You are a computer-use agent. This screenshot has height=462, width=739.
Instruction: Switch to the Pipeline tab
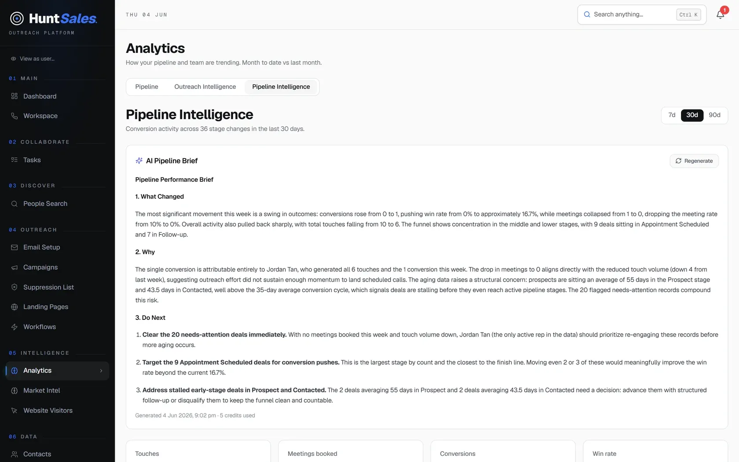pyautogui.click(x=146, y=87)
